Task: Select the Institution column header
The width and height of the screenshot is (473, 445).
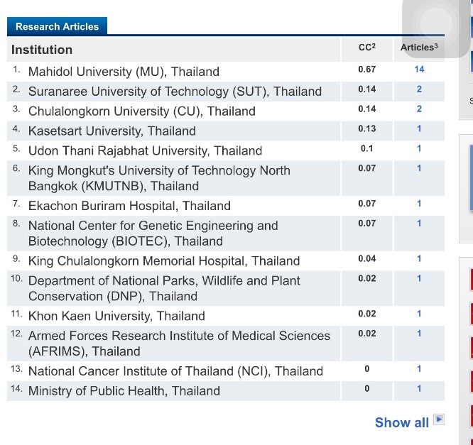Action: 42,50
